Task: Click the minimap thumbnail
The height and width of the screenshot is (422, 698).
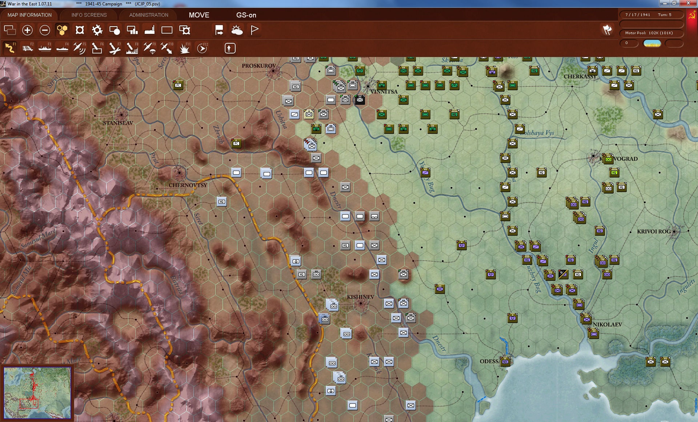Action: tap(37, 393)
